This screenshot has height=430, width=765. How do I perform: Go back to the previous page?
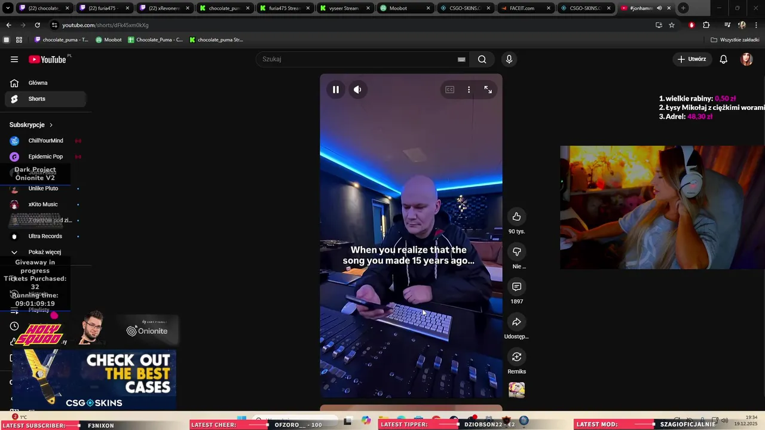(8, 25)
